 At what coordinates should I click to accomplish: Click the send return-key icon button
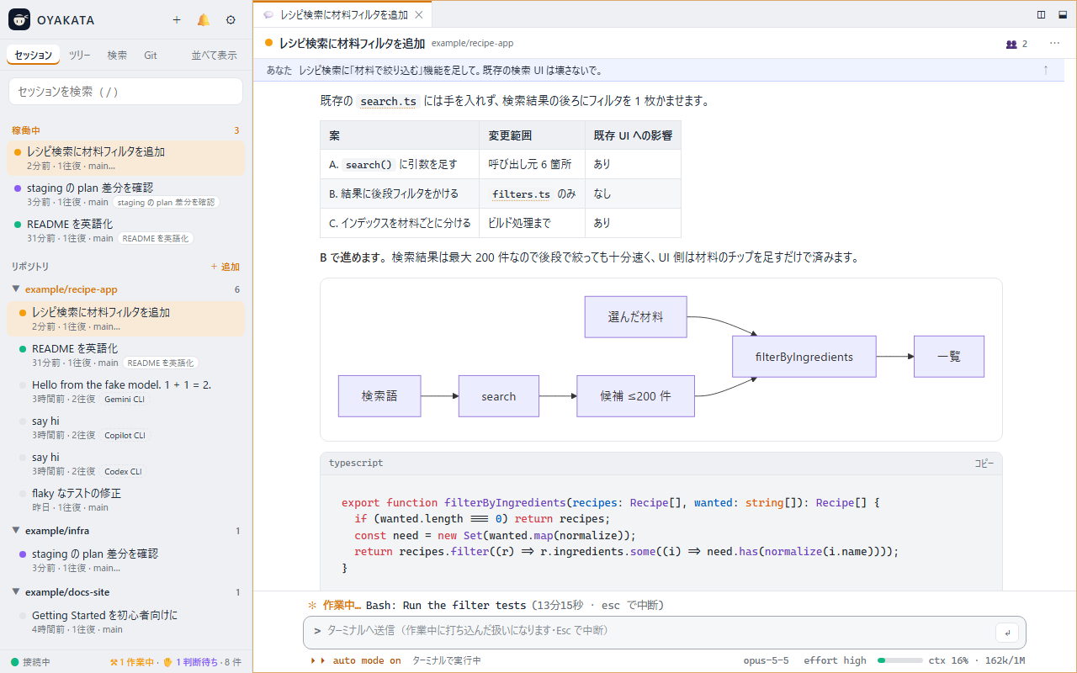[1006, 632]
